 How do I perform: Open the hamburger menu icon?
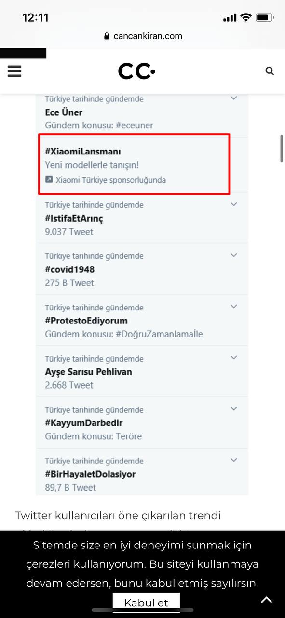point(14,71)
